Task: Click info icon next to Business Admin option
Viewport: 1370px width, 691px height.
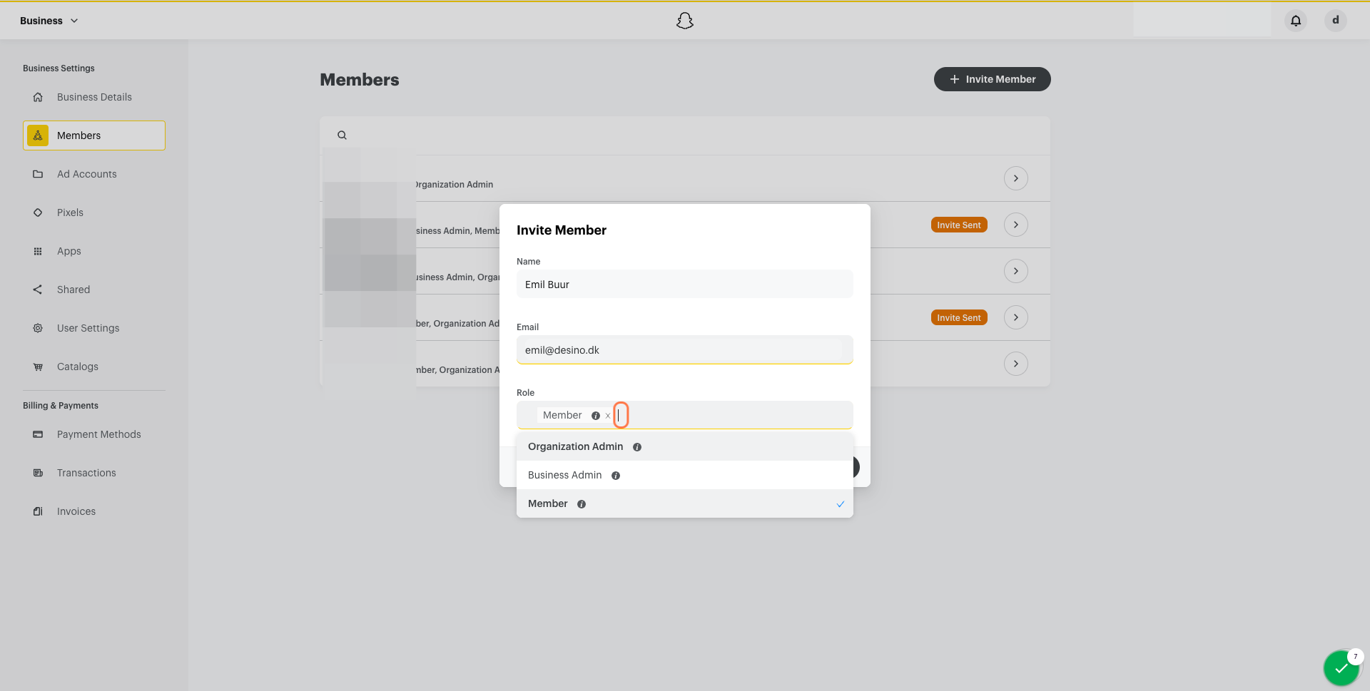Action: (x=616, y=476)
